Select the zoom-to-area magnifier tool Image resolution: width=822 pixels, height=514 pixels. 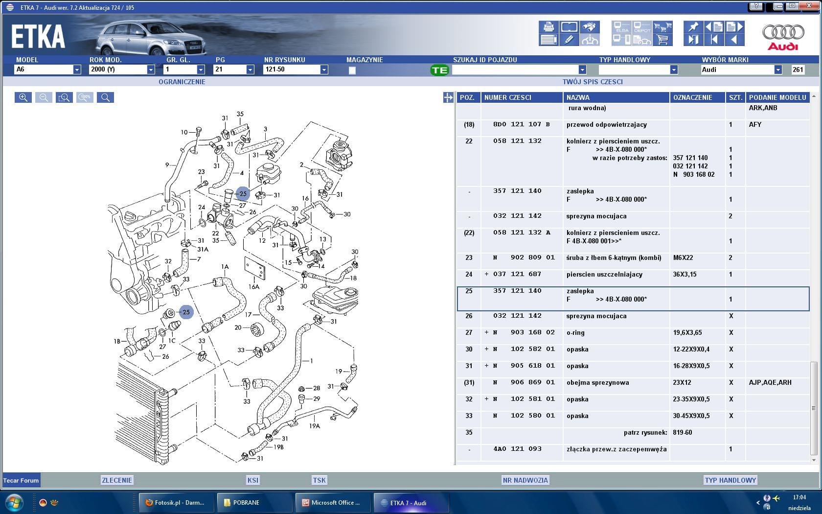(64, 97)
